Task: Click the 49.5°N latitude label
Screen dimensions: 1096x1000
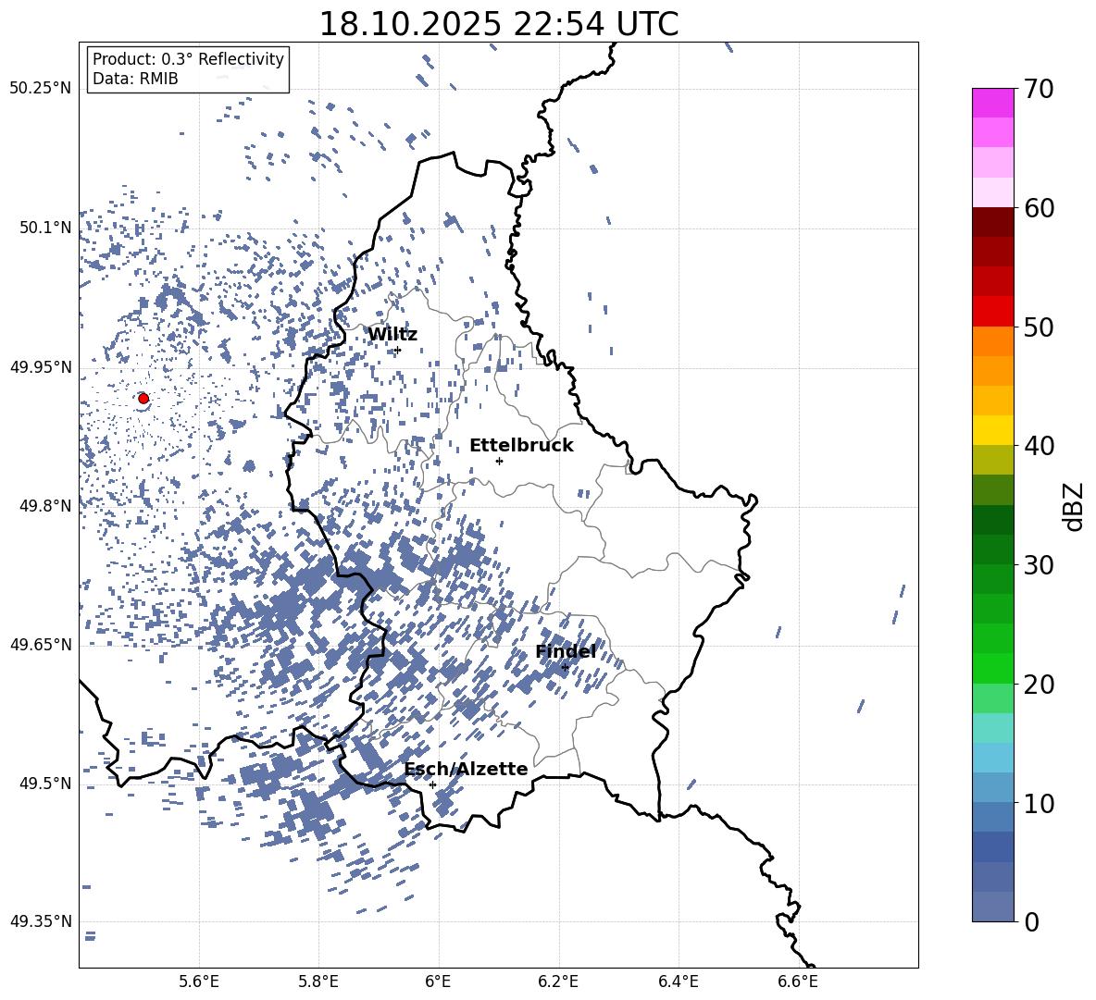Action: 45,783
